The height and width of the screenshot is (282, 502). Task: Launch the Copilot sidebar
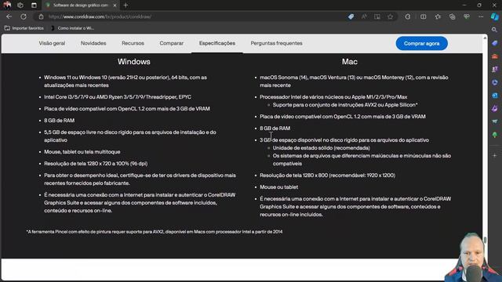495,16
